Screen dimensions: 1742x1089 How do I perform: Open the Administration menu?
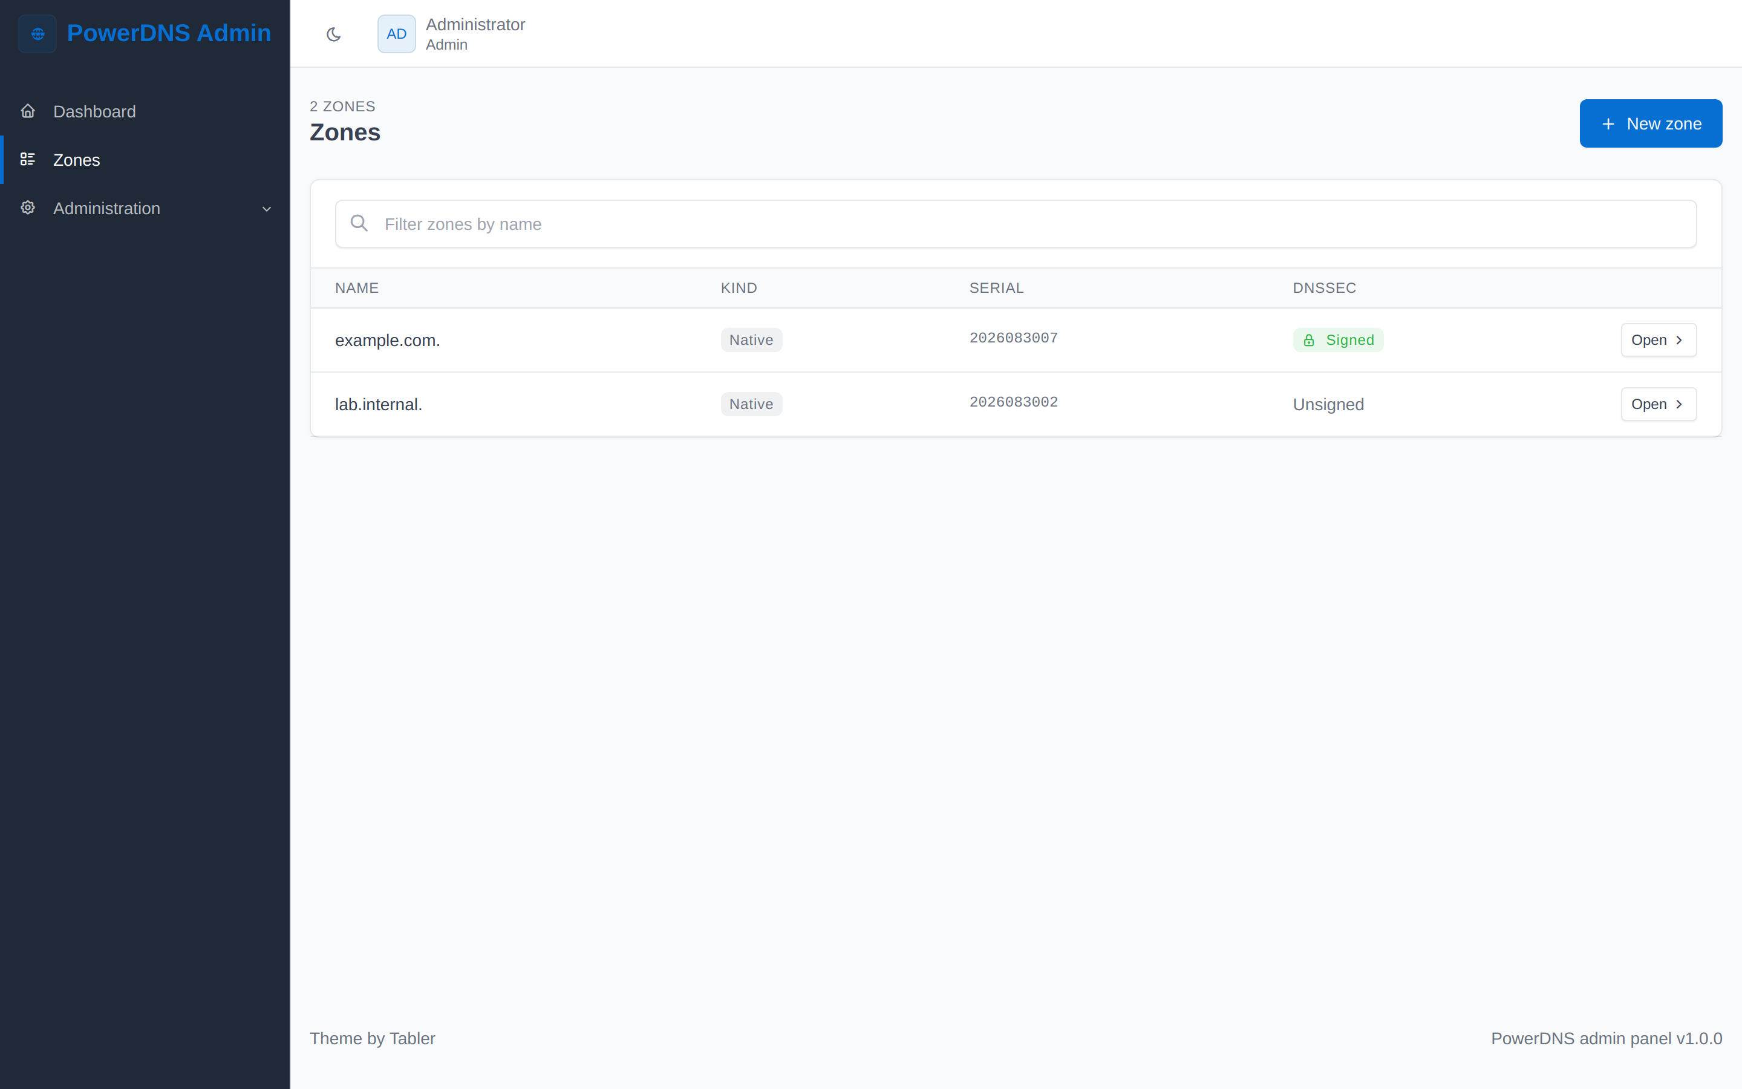pos(145,208)
